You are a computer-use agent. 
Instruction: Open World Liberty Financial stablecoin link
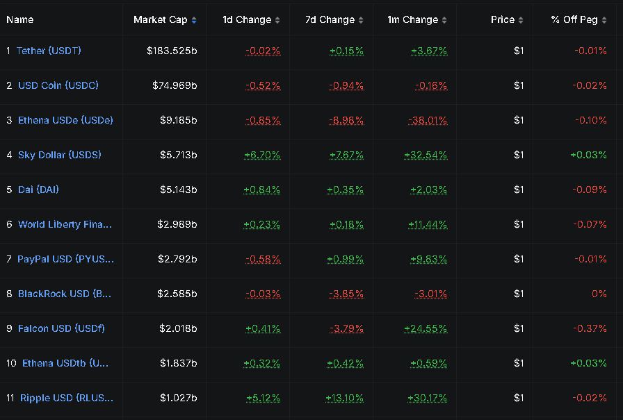(x=65, y=224)
